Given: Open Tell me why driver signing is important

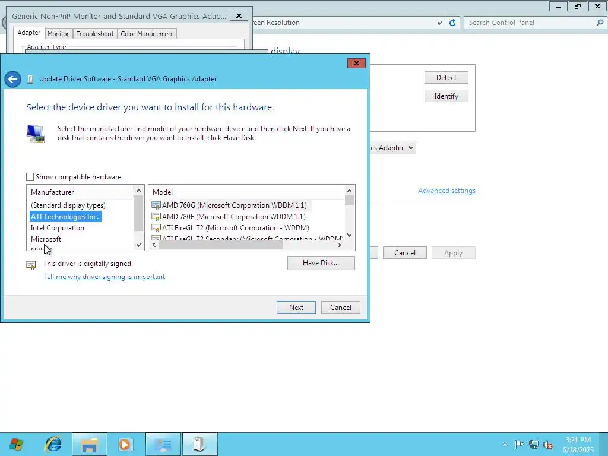Looking at the screenshot, I should (104, 277).
